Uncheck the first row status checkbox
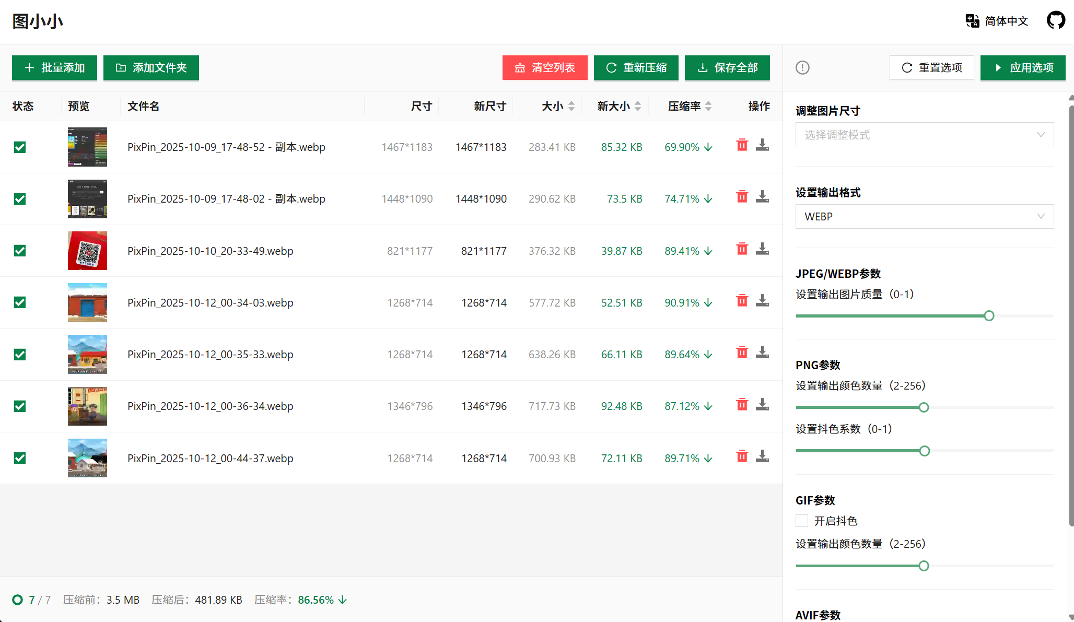This screenshot has height=622, width=1074. [x=20, y=147]
